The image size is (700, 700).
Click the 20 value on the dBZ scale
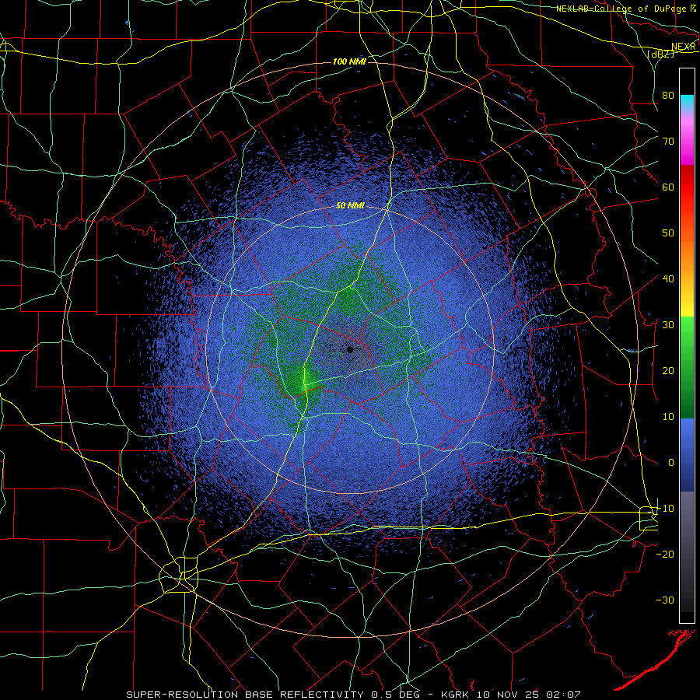pos(668,371)
